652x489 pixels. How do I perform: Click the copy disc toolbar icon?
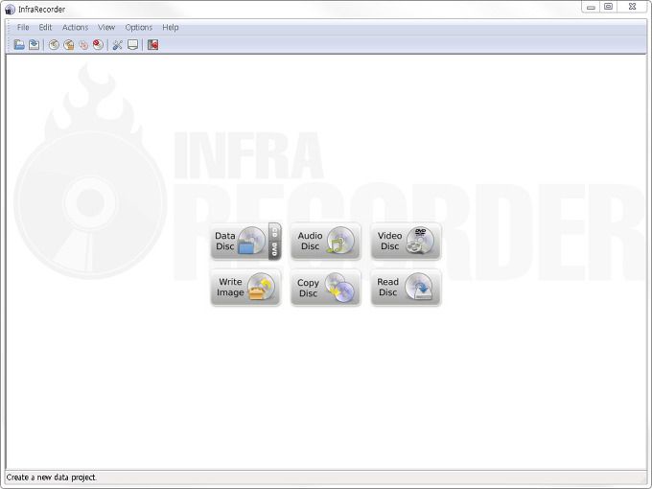83,44
